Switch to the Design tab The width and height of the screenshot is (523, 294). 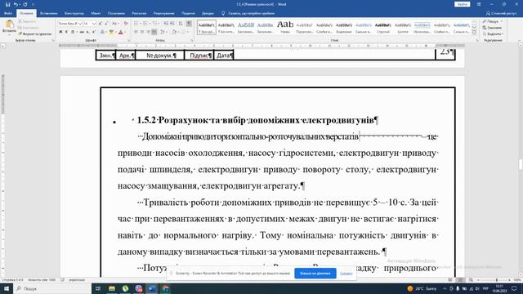[x=74, y=13]
